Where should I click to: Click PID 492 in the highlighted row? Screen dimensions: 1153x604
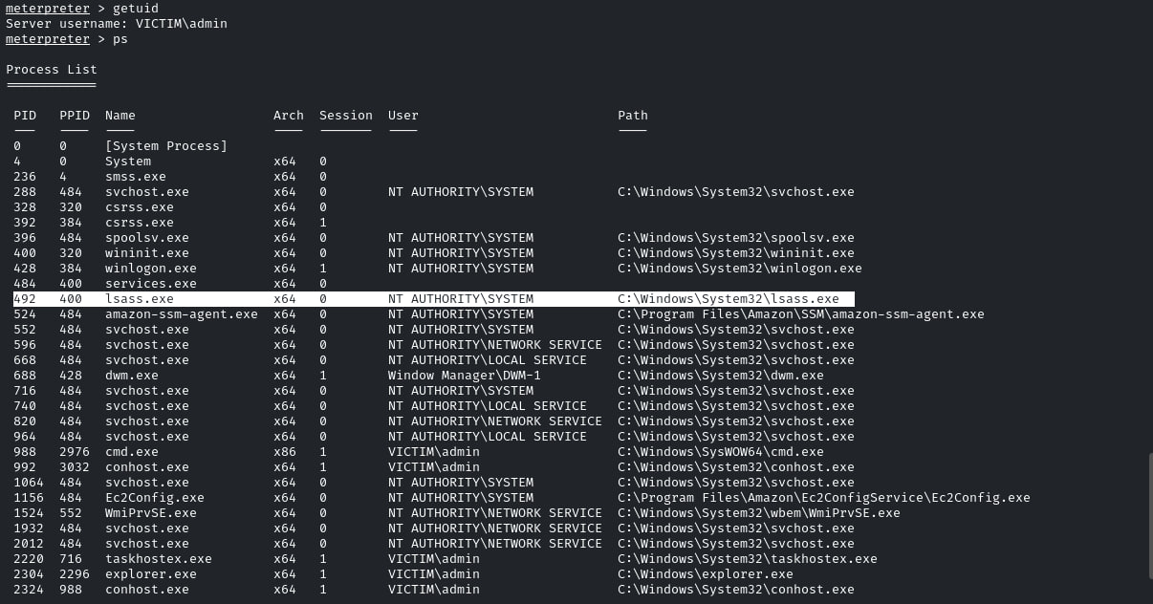click(25, 299)
